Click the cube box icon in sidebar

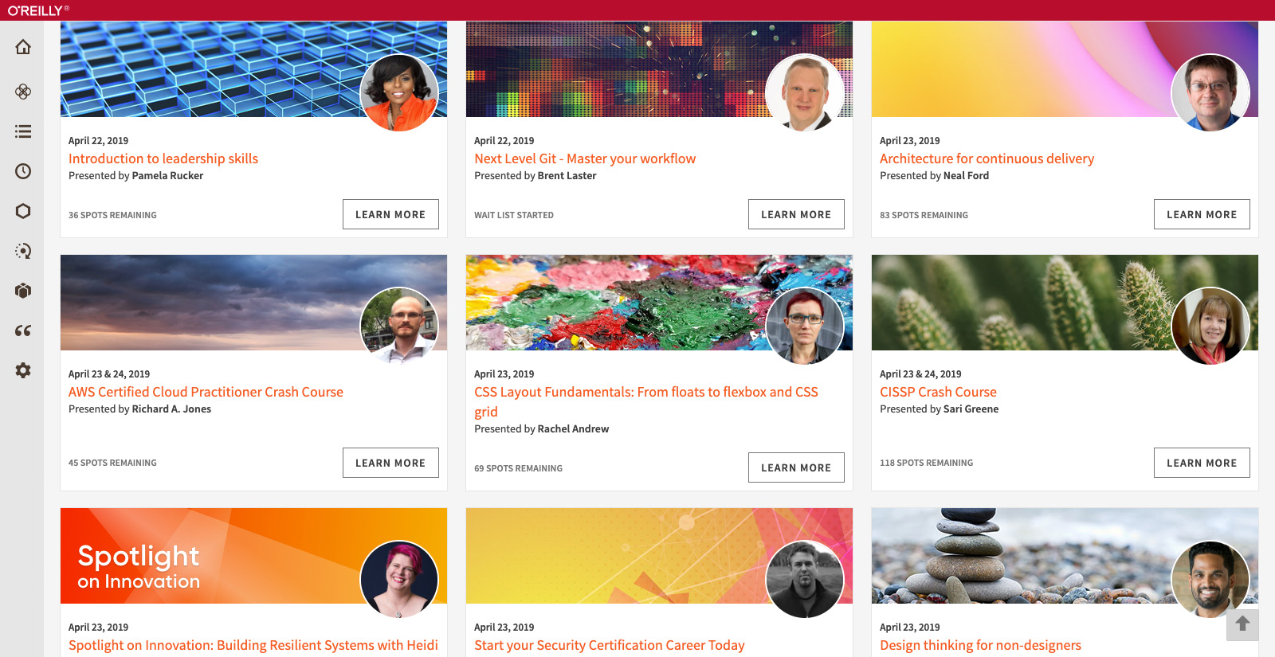coord(23,291)
